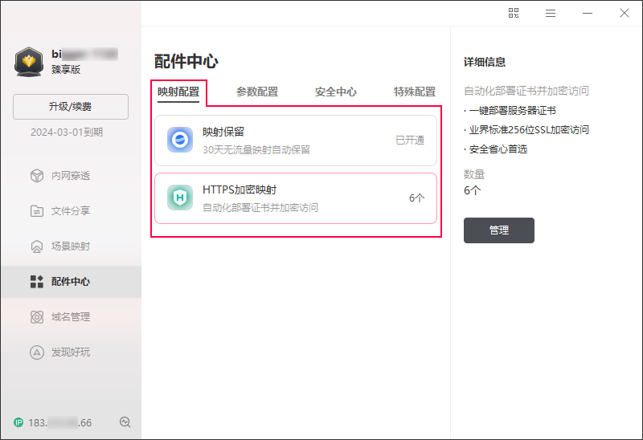The image size is (643, 440).
Task: Click the 已开通 status on 映射保留
Action: point(410,141)
